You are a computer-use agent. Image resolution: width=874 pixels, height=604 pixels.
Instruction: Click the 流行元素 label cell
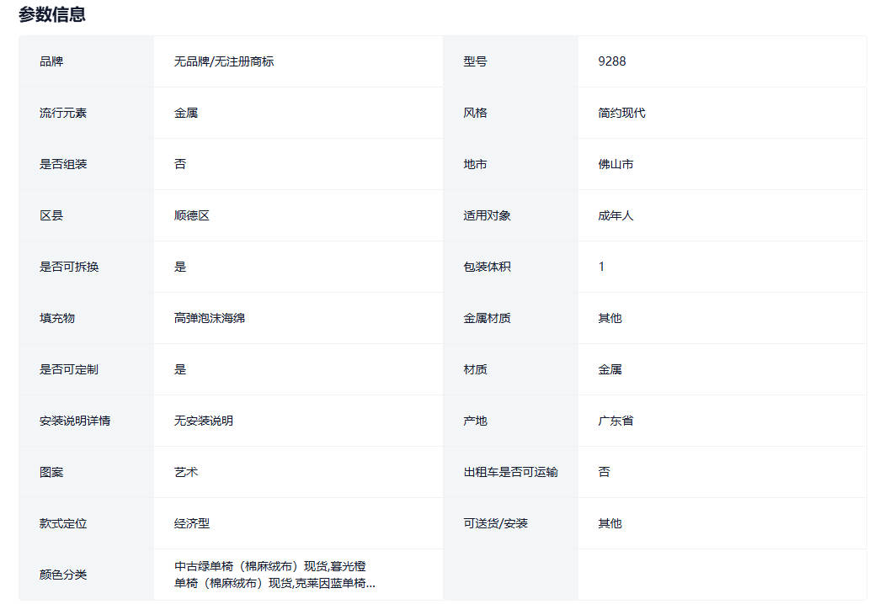[x=63, y=113]
